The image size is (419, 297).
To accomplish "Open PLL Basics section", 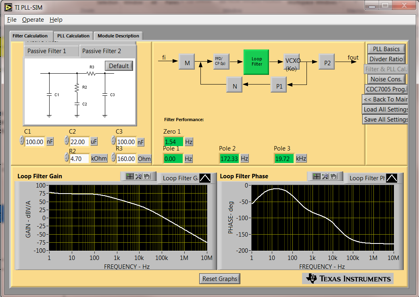I will [386, 49].
